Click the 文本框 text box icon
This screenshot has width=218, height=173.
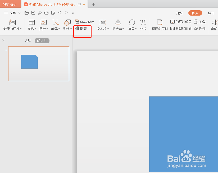pyautogui.click(x=103, y=22)
